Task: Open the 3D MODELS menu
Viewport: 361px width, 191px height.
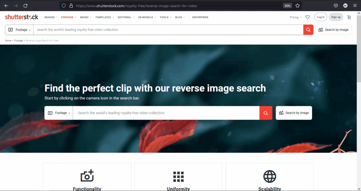Action: (x=147, y=17)
